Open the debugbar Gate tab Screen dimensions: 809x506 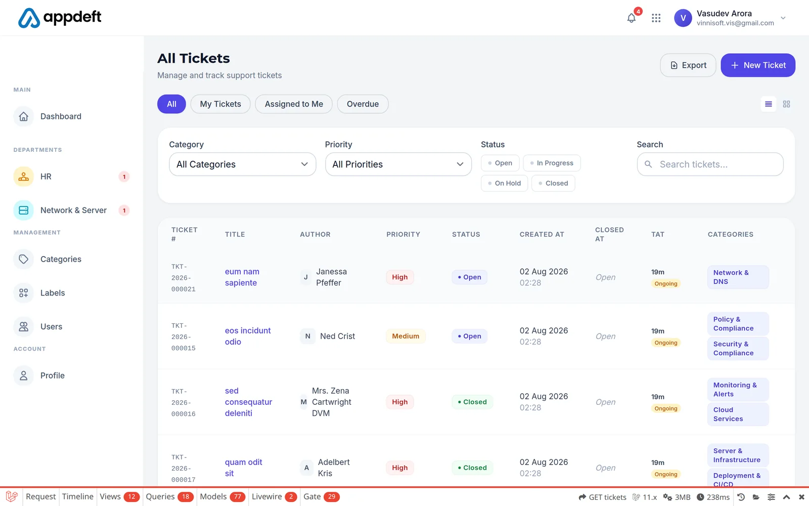point(322,497)
